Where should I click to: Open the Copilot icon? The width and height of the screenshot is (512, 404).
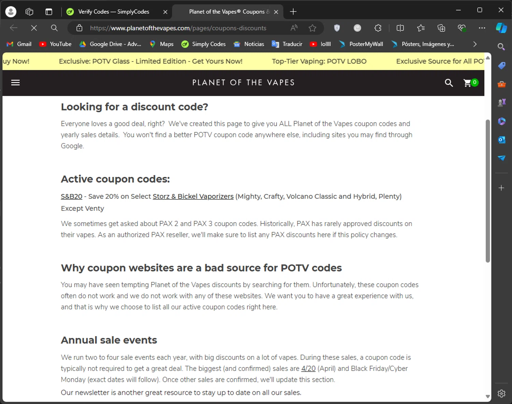(x=501, y=28)
